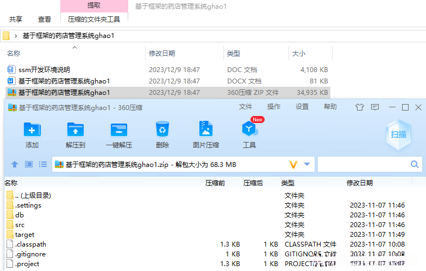Maximize the 360压缩 window
426x271 pixels.
point(405,107)
